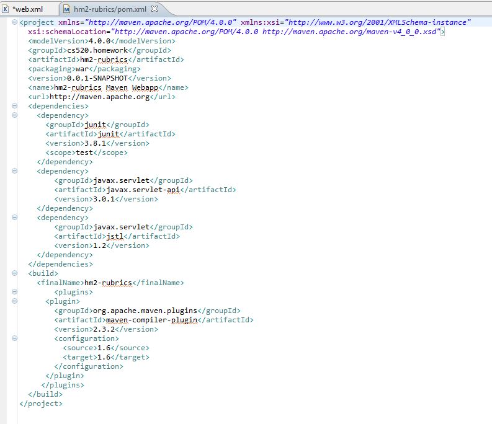492x424 pixels.
Task: Fold the javax.servlet-api dependency block
Action: 14,171
